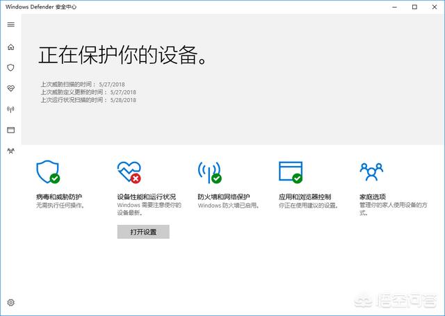Screen dimensions: 445x316
Task: Click the Windows 需要注意 device status text
Action: click(149, 208)
